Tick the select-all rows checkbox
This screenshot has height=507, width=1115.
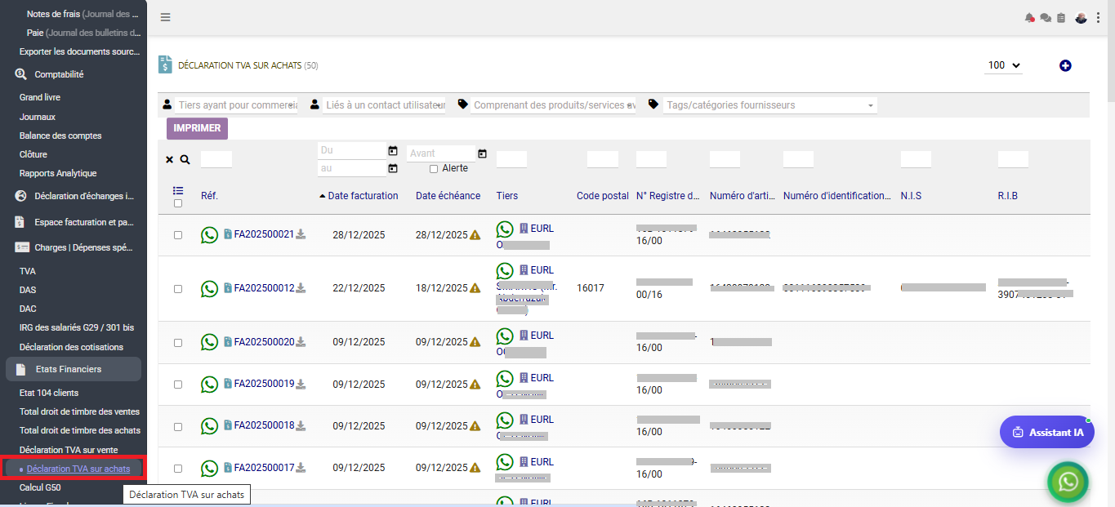tap(178, 203)
